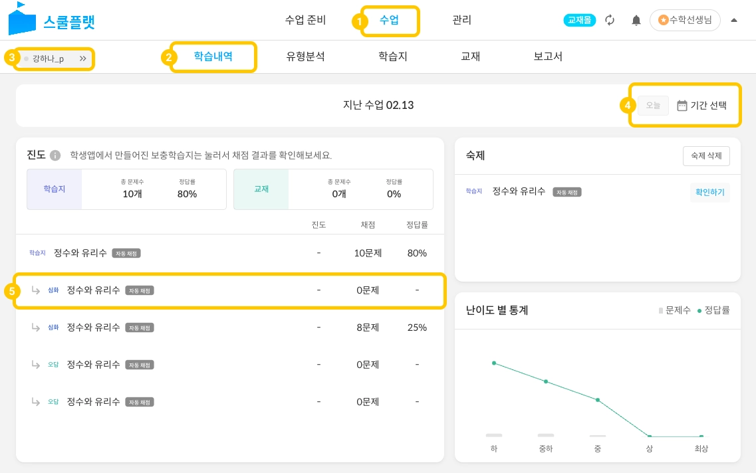
Task: Click the 숙제 삭제 button
Action: click(706, 156)
